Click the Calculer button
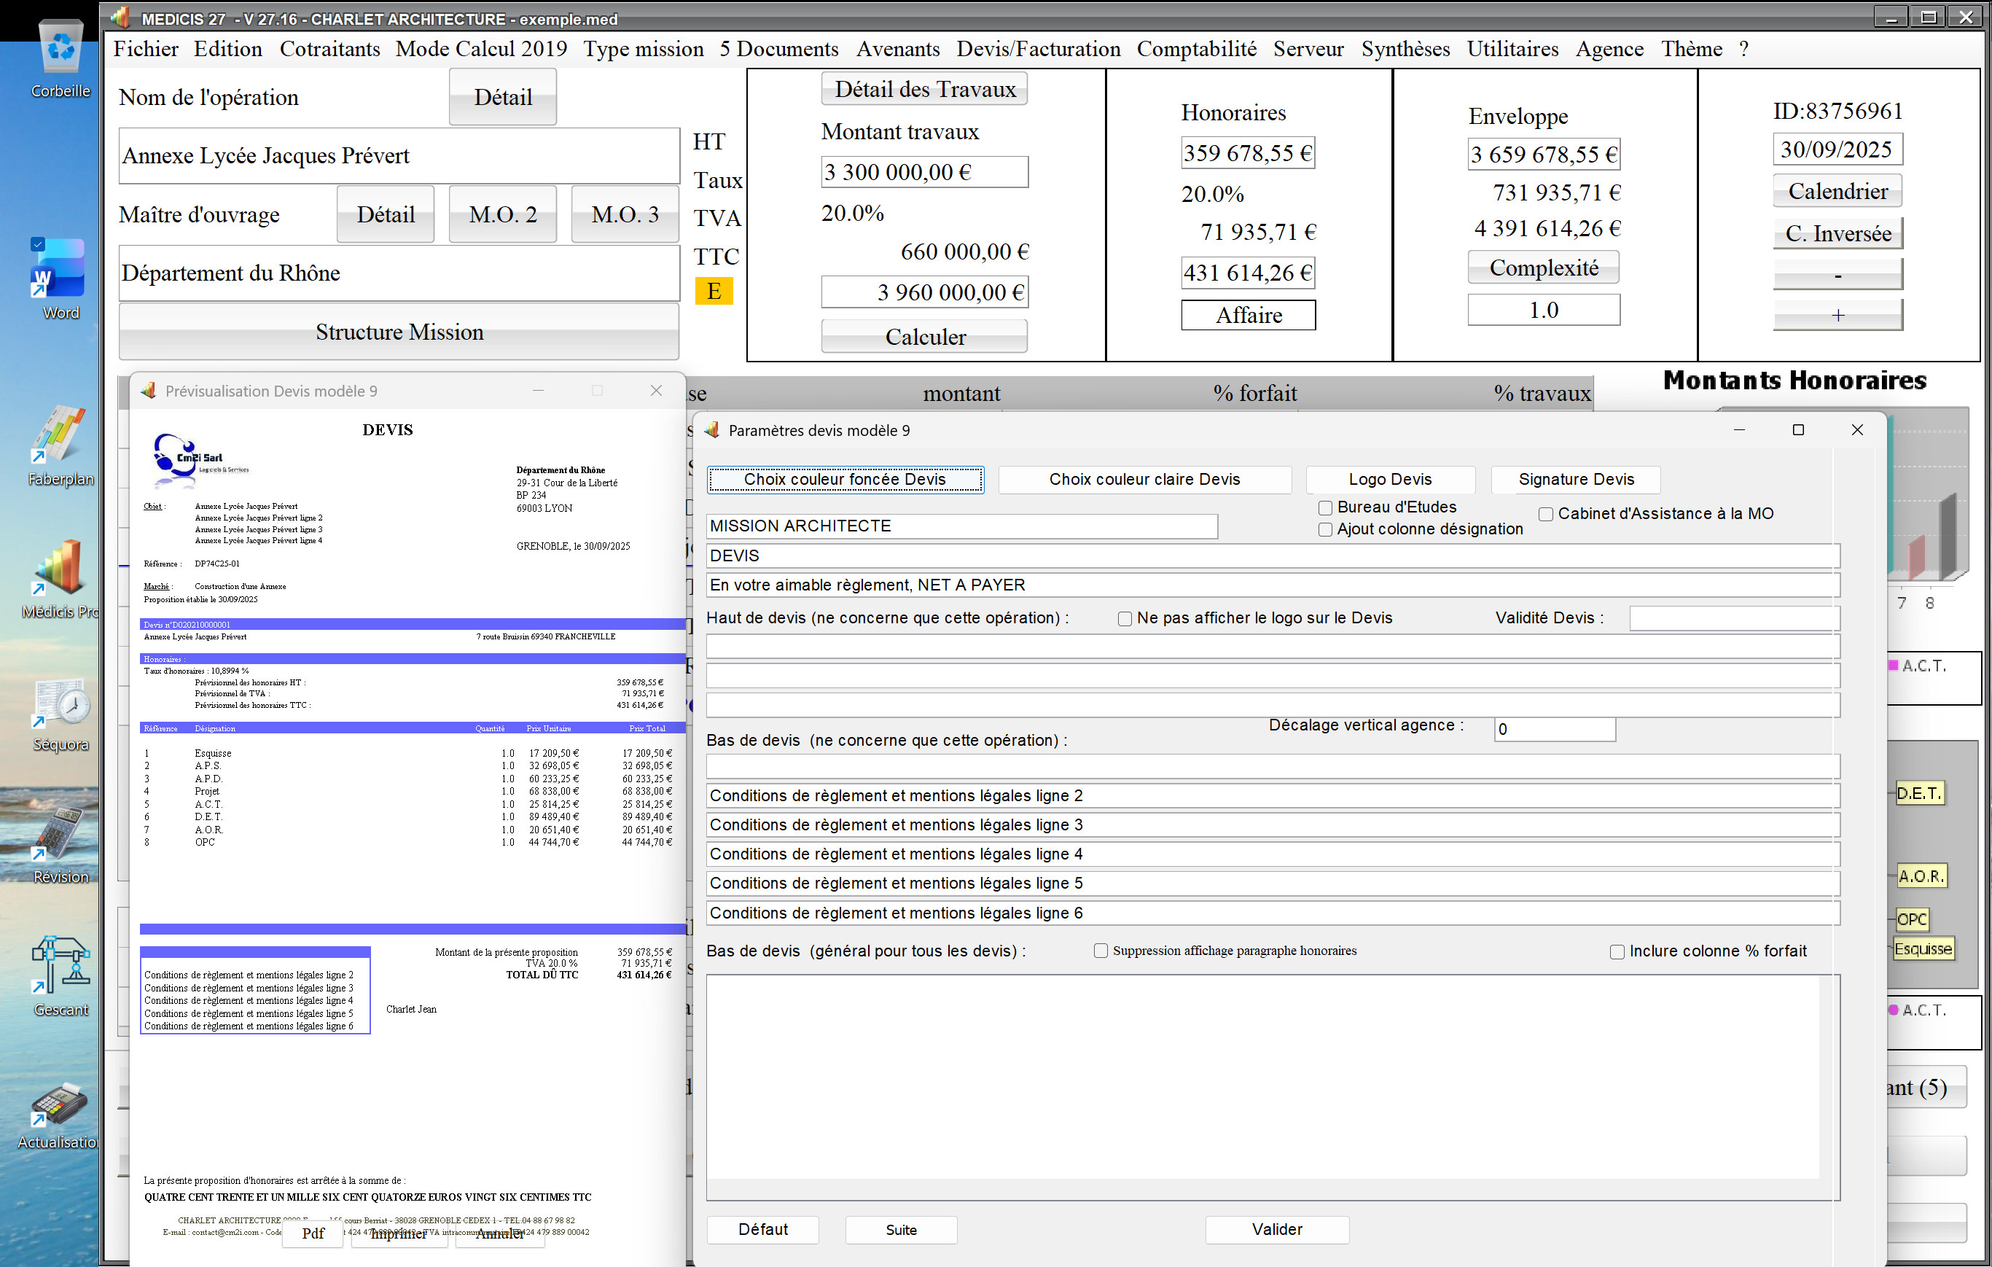The image size is (1992, 1267). pyautogui.click(x=924, y=336)
